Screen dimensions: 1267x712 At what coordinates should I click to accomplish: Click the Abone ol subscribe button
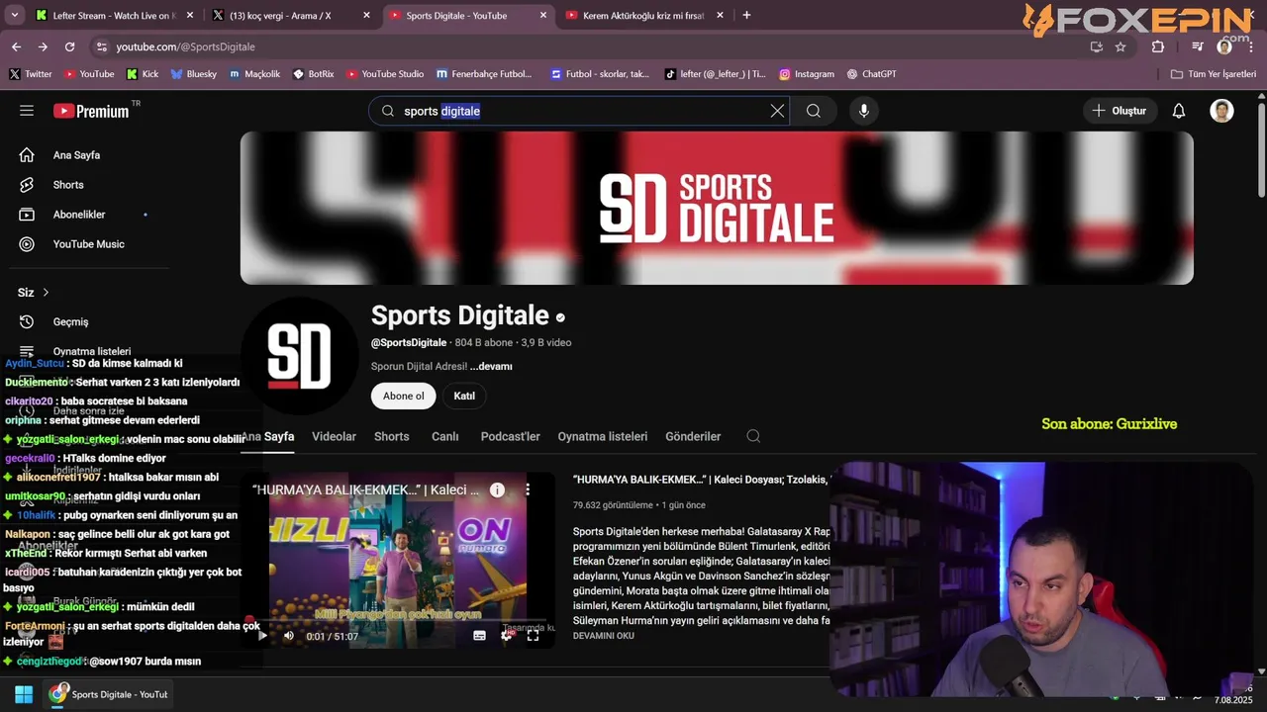[403, 396]
